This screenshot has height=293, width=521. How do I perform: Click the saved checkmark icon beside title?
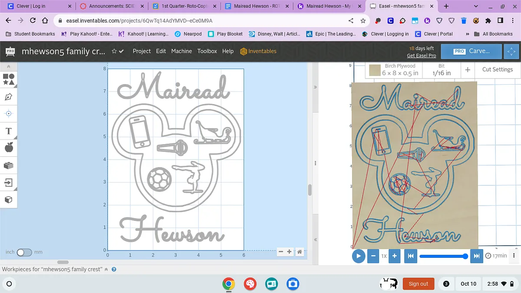tap(122, 51)
